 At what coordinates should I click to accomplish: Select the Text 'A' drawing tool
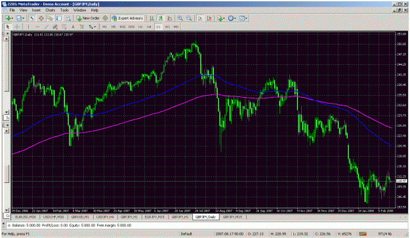73,27
